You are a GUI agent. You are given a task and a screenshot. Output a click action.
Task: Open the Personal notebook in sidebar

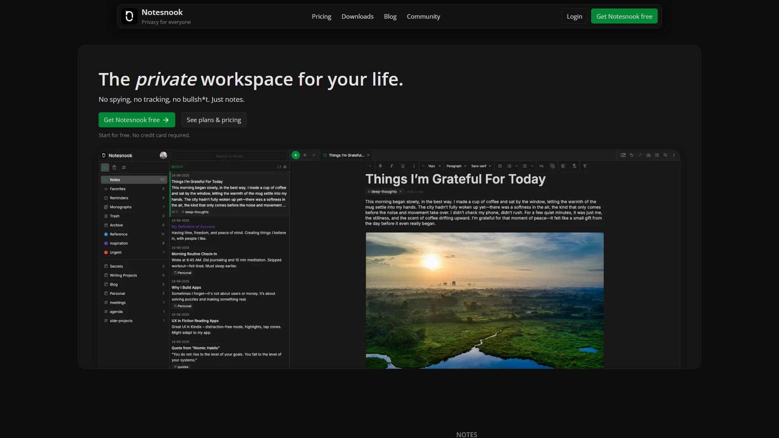coord(134,294)
